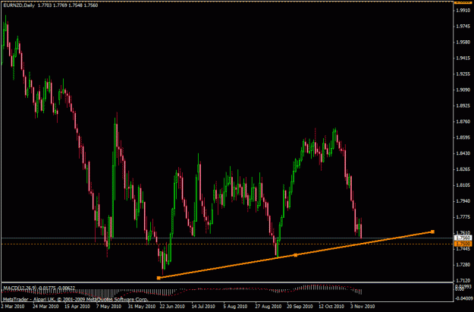Click the 20 Sep 2010 date label

click(x=300, y=306)
